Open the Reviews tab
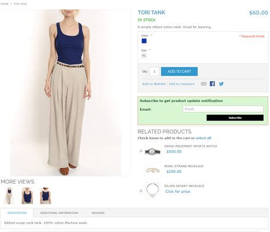This screenshot has height=232, width=270. click(98, 213)
